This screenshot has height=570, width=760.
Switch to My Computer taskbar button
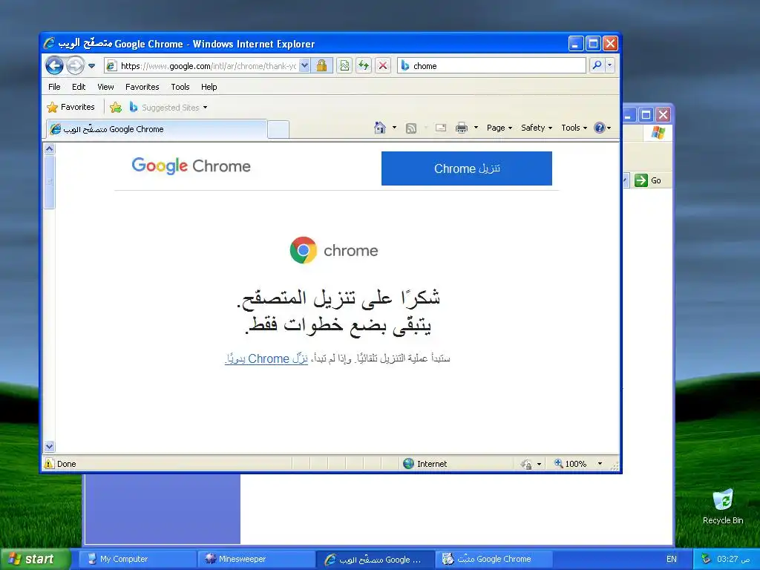[x=137, y=559]
